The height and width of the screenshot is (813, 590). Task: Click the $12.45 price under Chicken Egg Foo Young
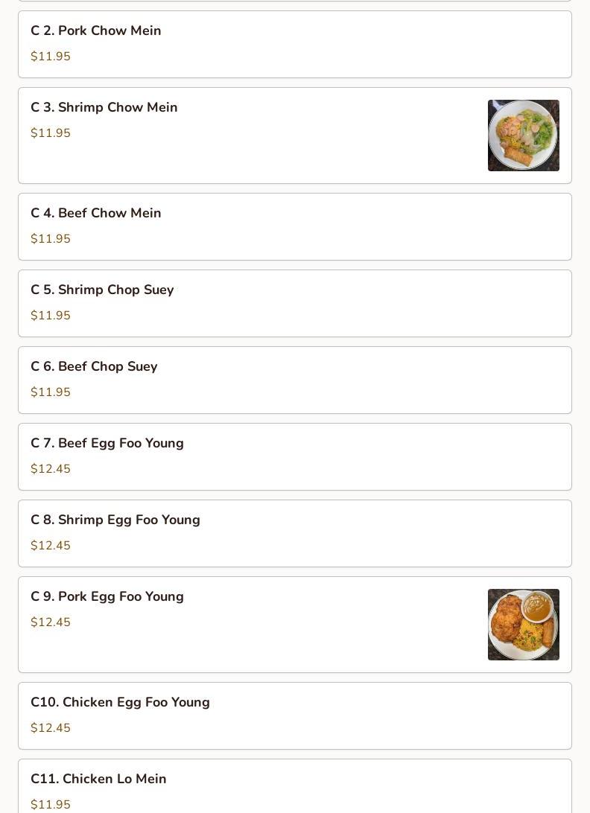(51, 728)
